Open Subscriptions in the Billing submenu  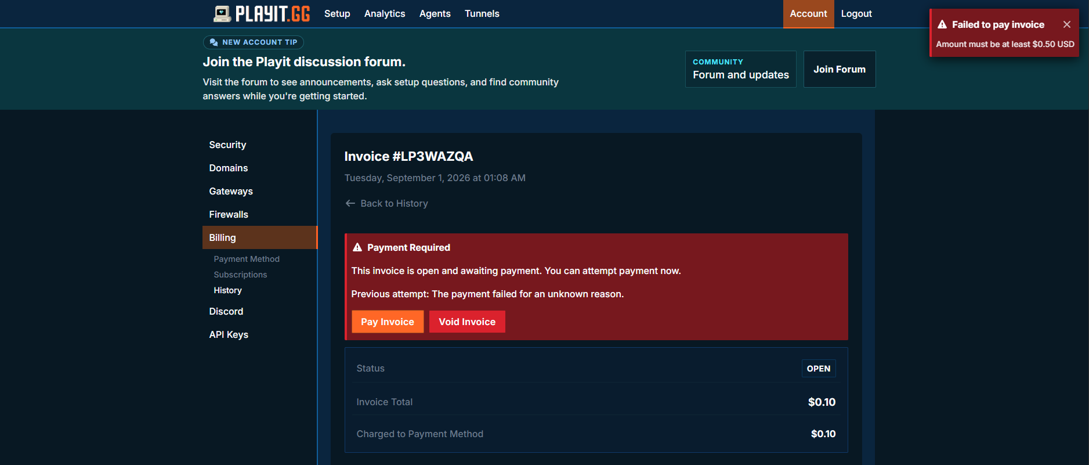240,275
